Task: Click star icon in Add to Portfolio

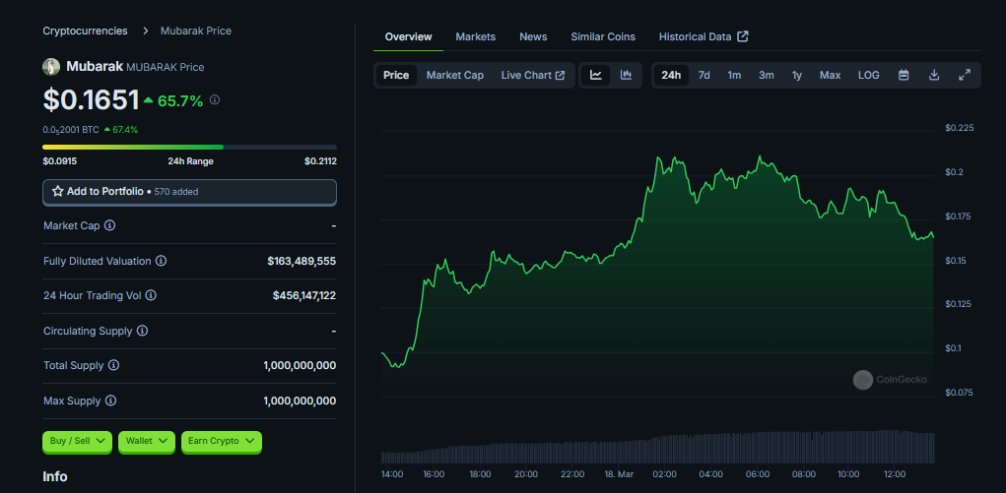Action: 57,191
